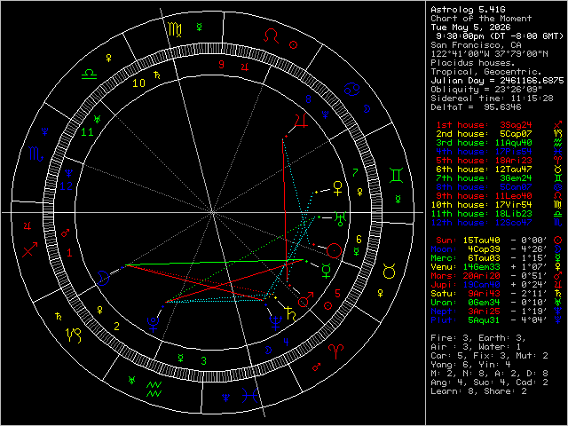Click the time '9:30:00pm (DT -8:00 GMT)'
Image resolution: width=568 pixels, height=426 pixels.
pos(500,36)
